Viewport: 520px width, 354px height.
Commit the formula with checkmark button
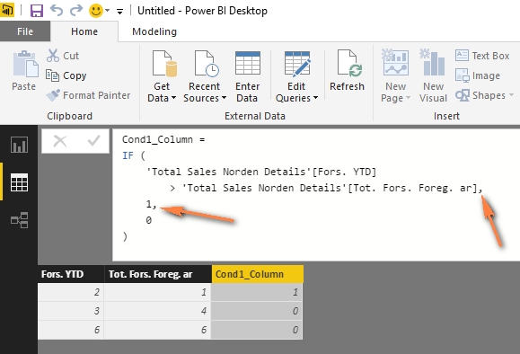pos(94,141)
